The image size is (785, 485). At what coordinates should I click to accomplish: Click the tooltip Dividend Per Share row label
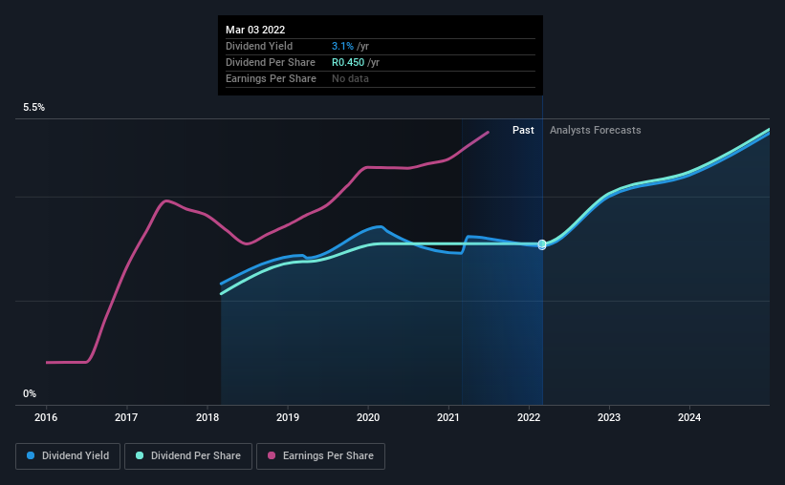[271, 62]
